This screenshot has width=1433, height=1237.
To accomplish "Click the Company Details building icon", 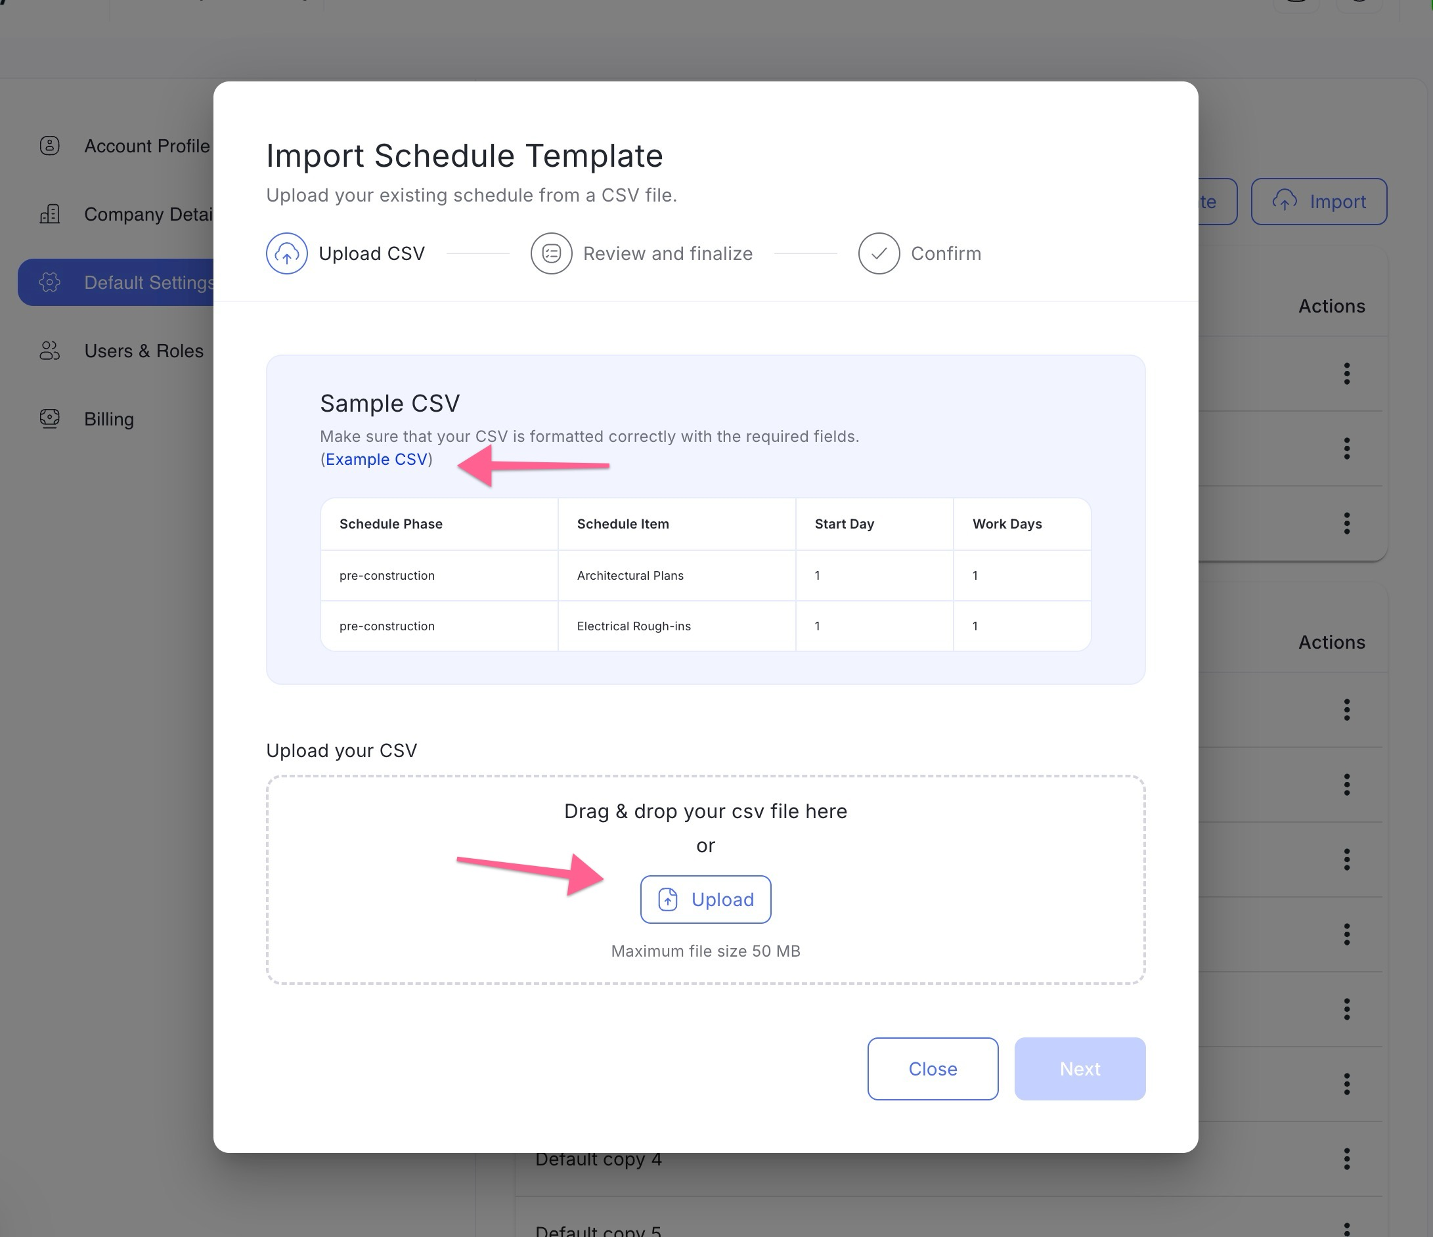I will pyautogui.click(x=50, y=214).
